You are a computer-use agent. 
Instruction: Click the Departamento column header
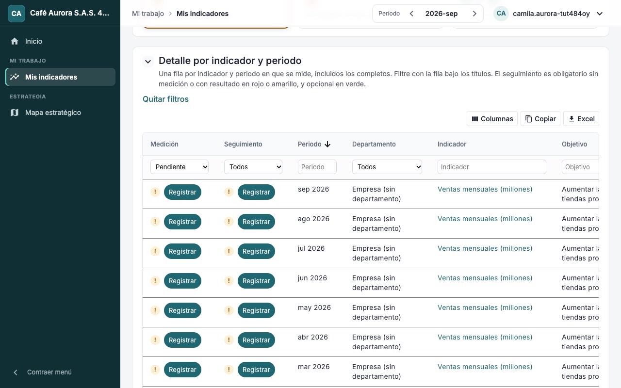coord(374,144)
